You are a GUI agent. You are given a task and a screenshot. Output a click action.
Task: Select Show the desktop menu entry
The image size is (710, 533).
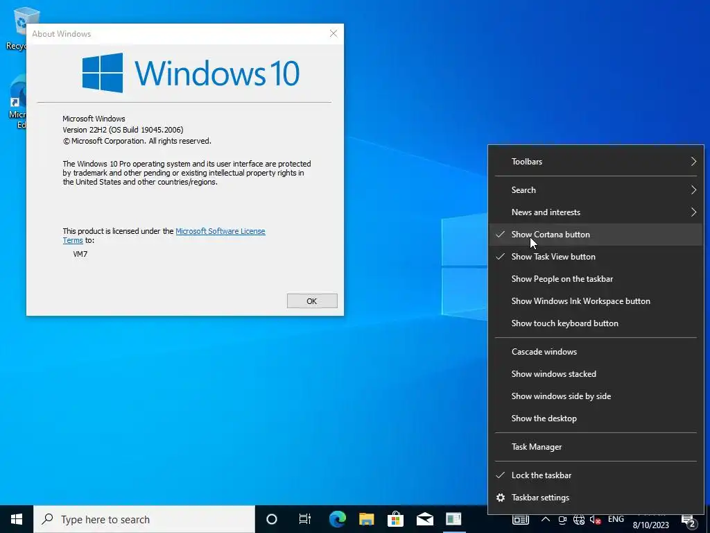596,418
